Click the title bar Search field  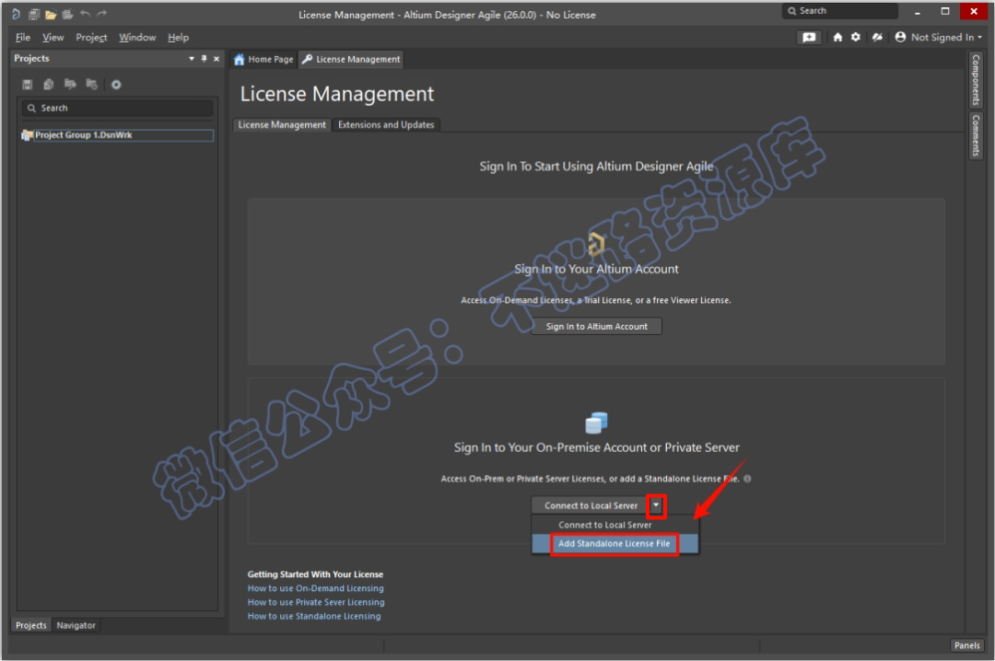click(839, 11)
